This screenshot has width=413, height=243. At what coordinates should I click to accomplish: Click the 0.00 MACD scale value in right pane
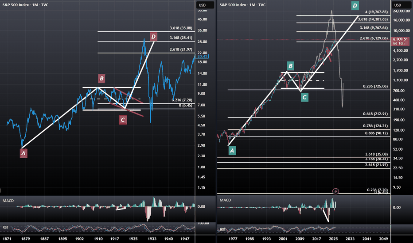point(397,208)
